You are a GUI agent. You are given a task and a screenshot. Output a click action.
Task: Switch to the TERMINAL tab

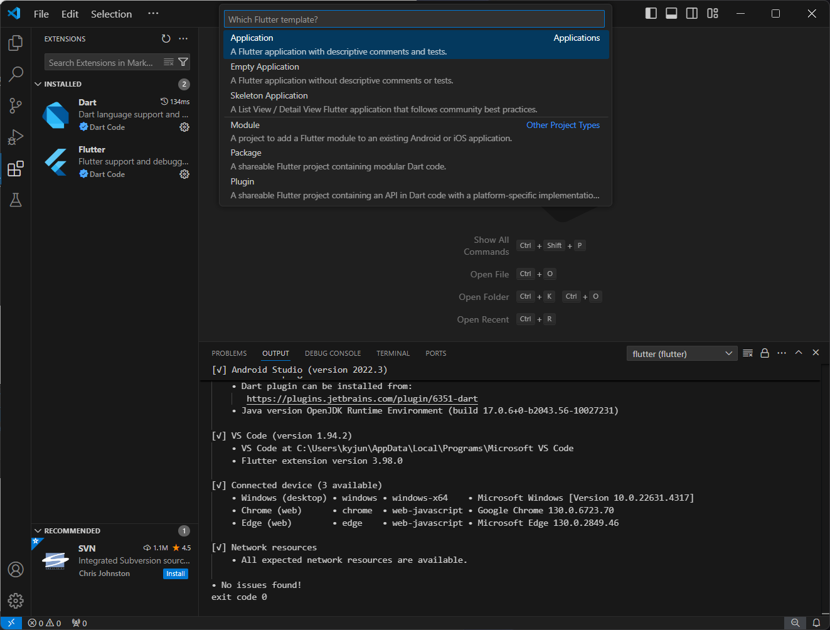(393, 353)
